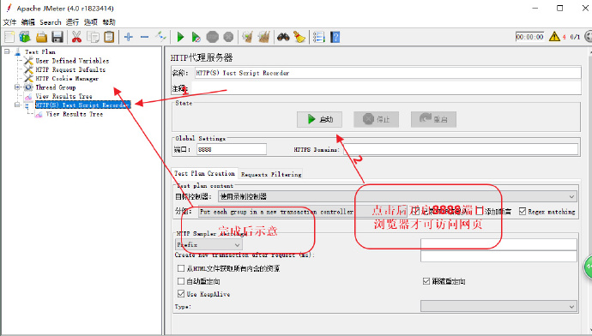The height and width of the screenshot is (336, 592).
Task: Click the 00:00:00 elapsed time display
Action: [x=529, y=37]
